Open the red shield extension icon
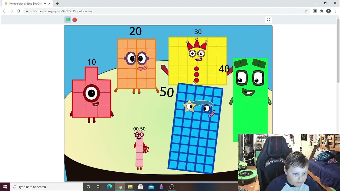 click(x=315, y=11)
